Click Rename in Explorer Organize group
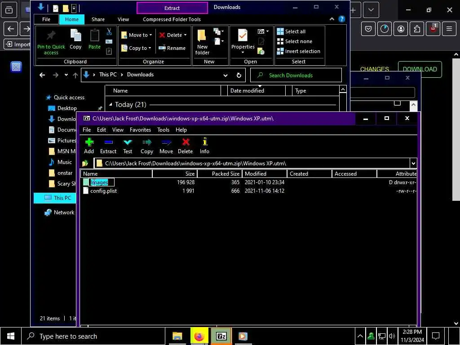The height and width of the screenshot is (345, 460). [172, 48]
